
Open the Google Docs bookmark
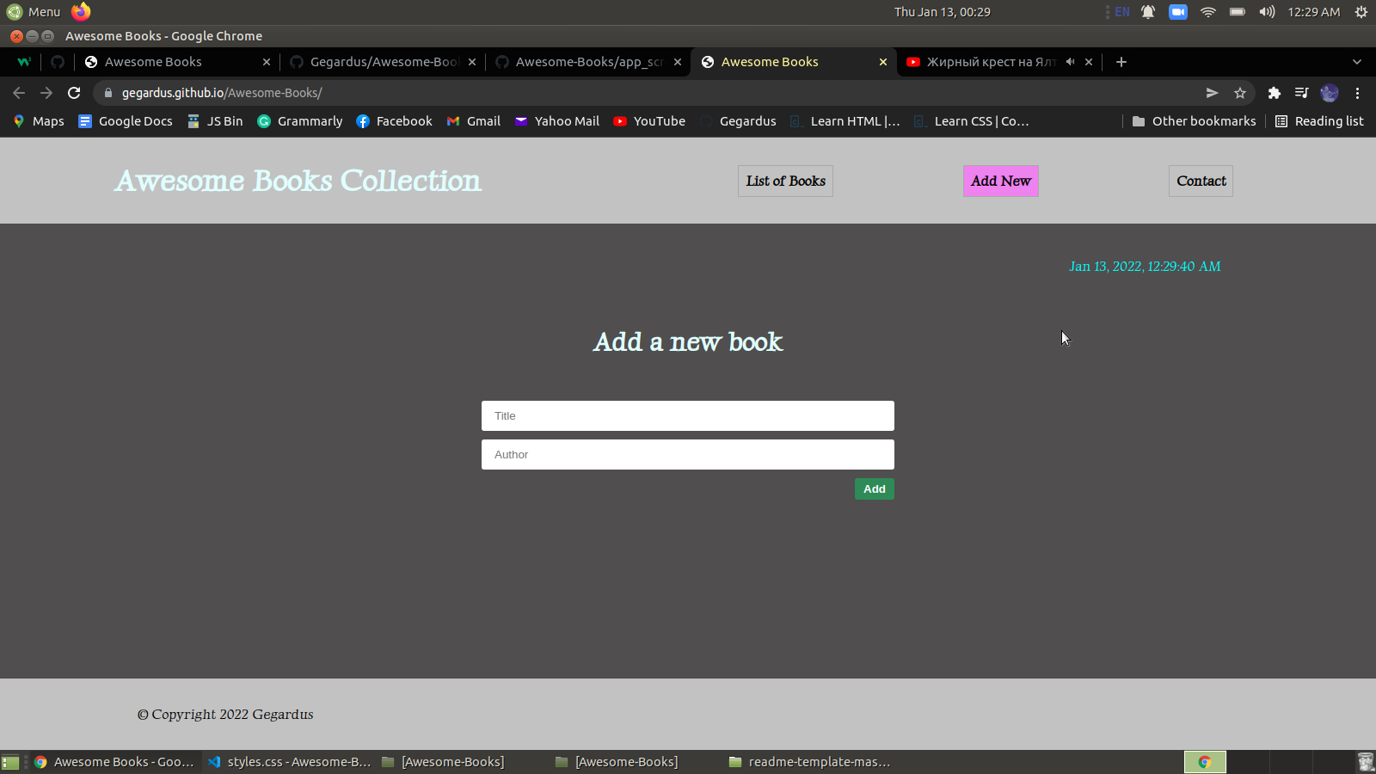[126, 121]
